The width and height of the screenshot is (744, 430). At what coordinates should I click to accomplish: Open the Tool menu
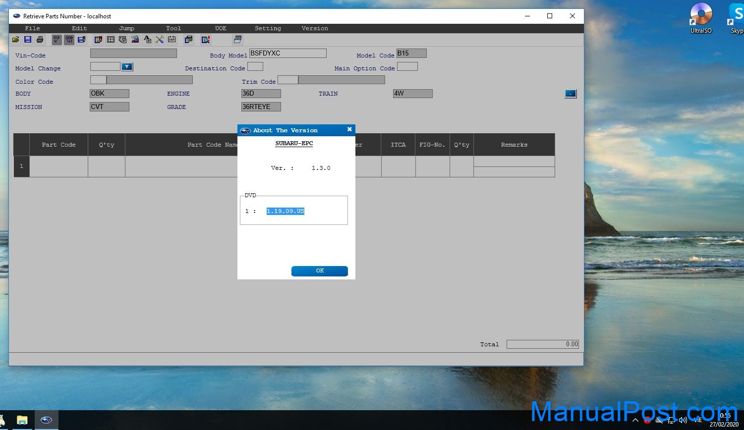pos(173,28)
